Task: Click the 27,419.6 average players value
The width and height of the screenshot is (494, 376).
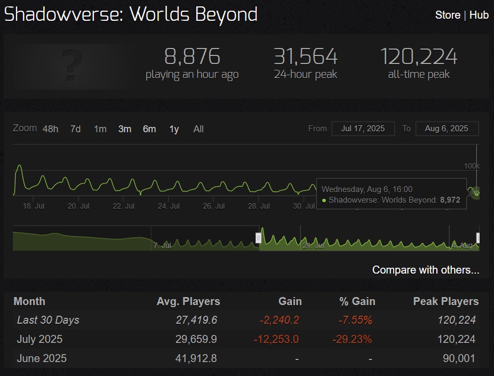Action: (197, 320)
